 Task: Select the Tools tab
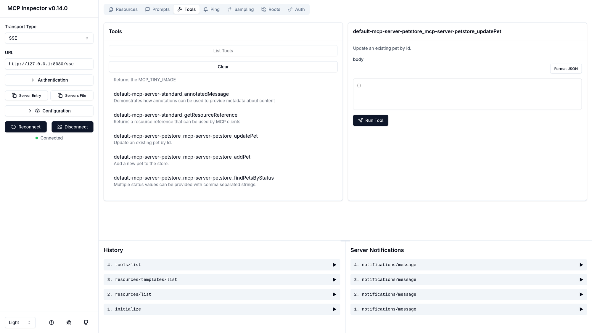(186, 9)
